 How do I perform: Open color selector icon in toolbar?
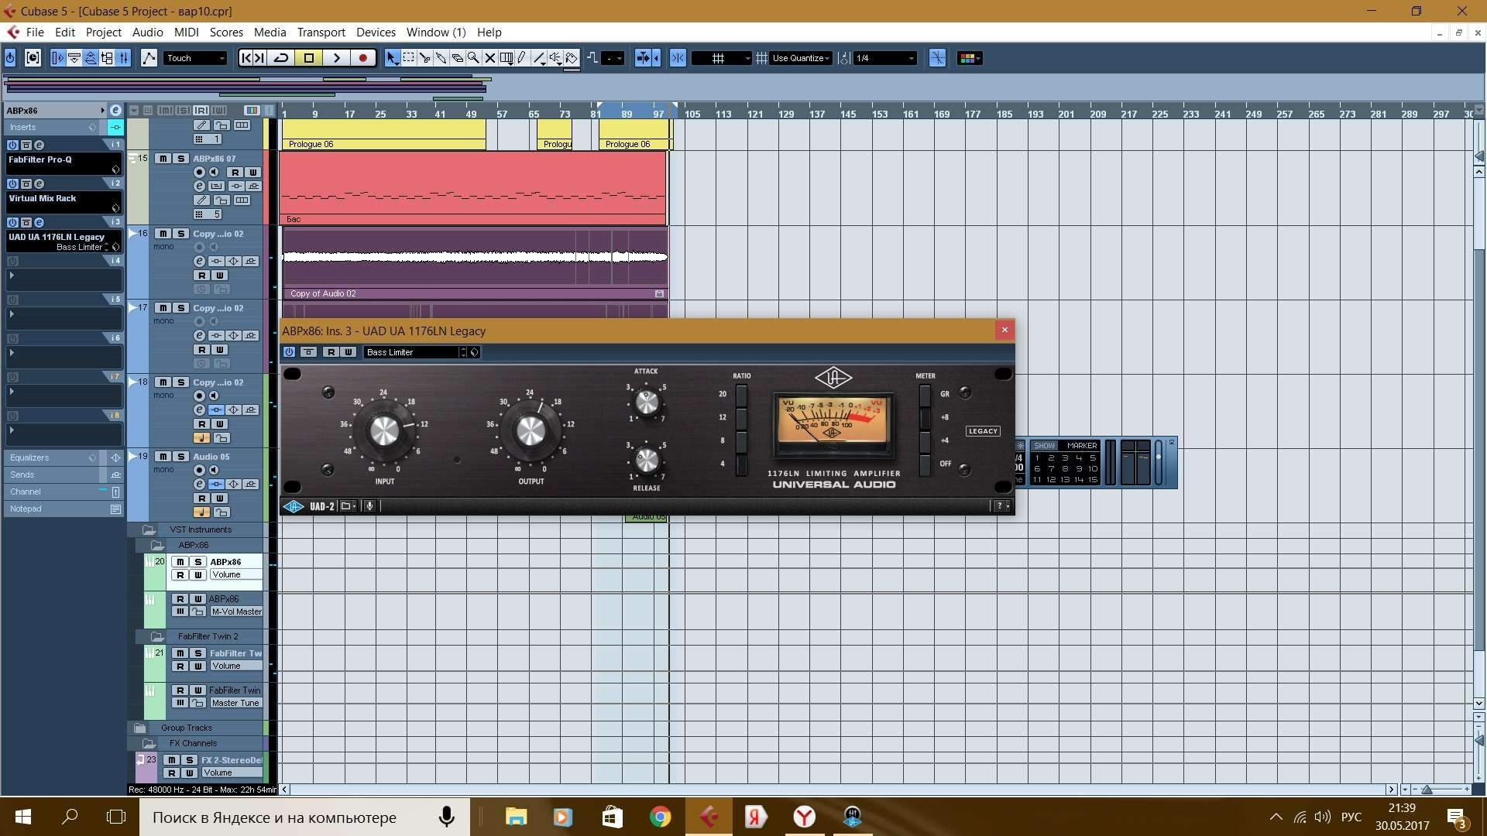point(969,58)
